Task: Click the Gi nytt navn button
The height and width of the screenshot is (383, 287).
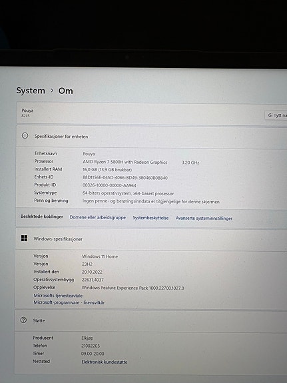Action: click(x=276, y=115)
